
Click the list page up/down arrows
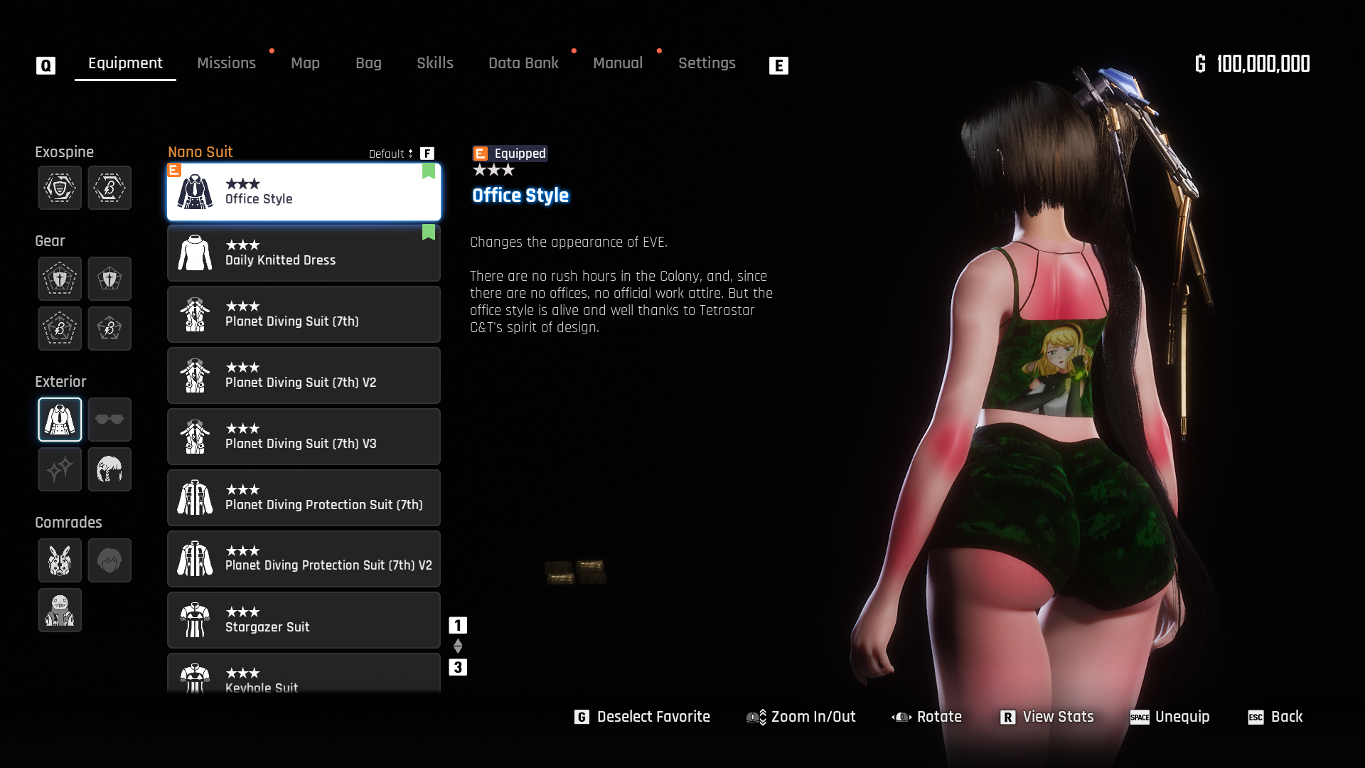[458, 646]
